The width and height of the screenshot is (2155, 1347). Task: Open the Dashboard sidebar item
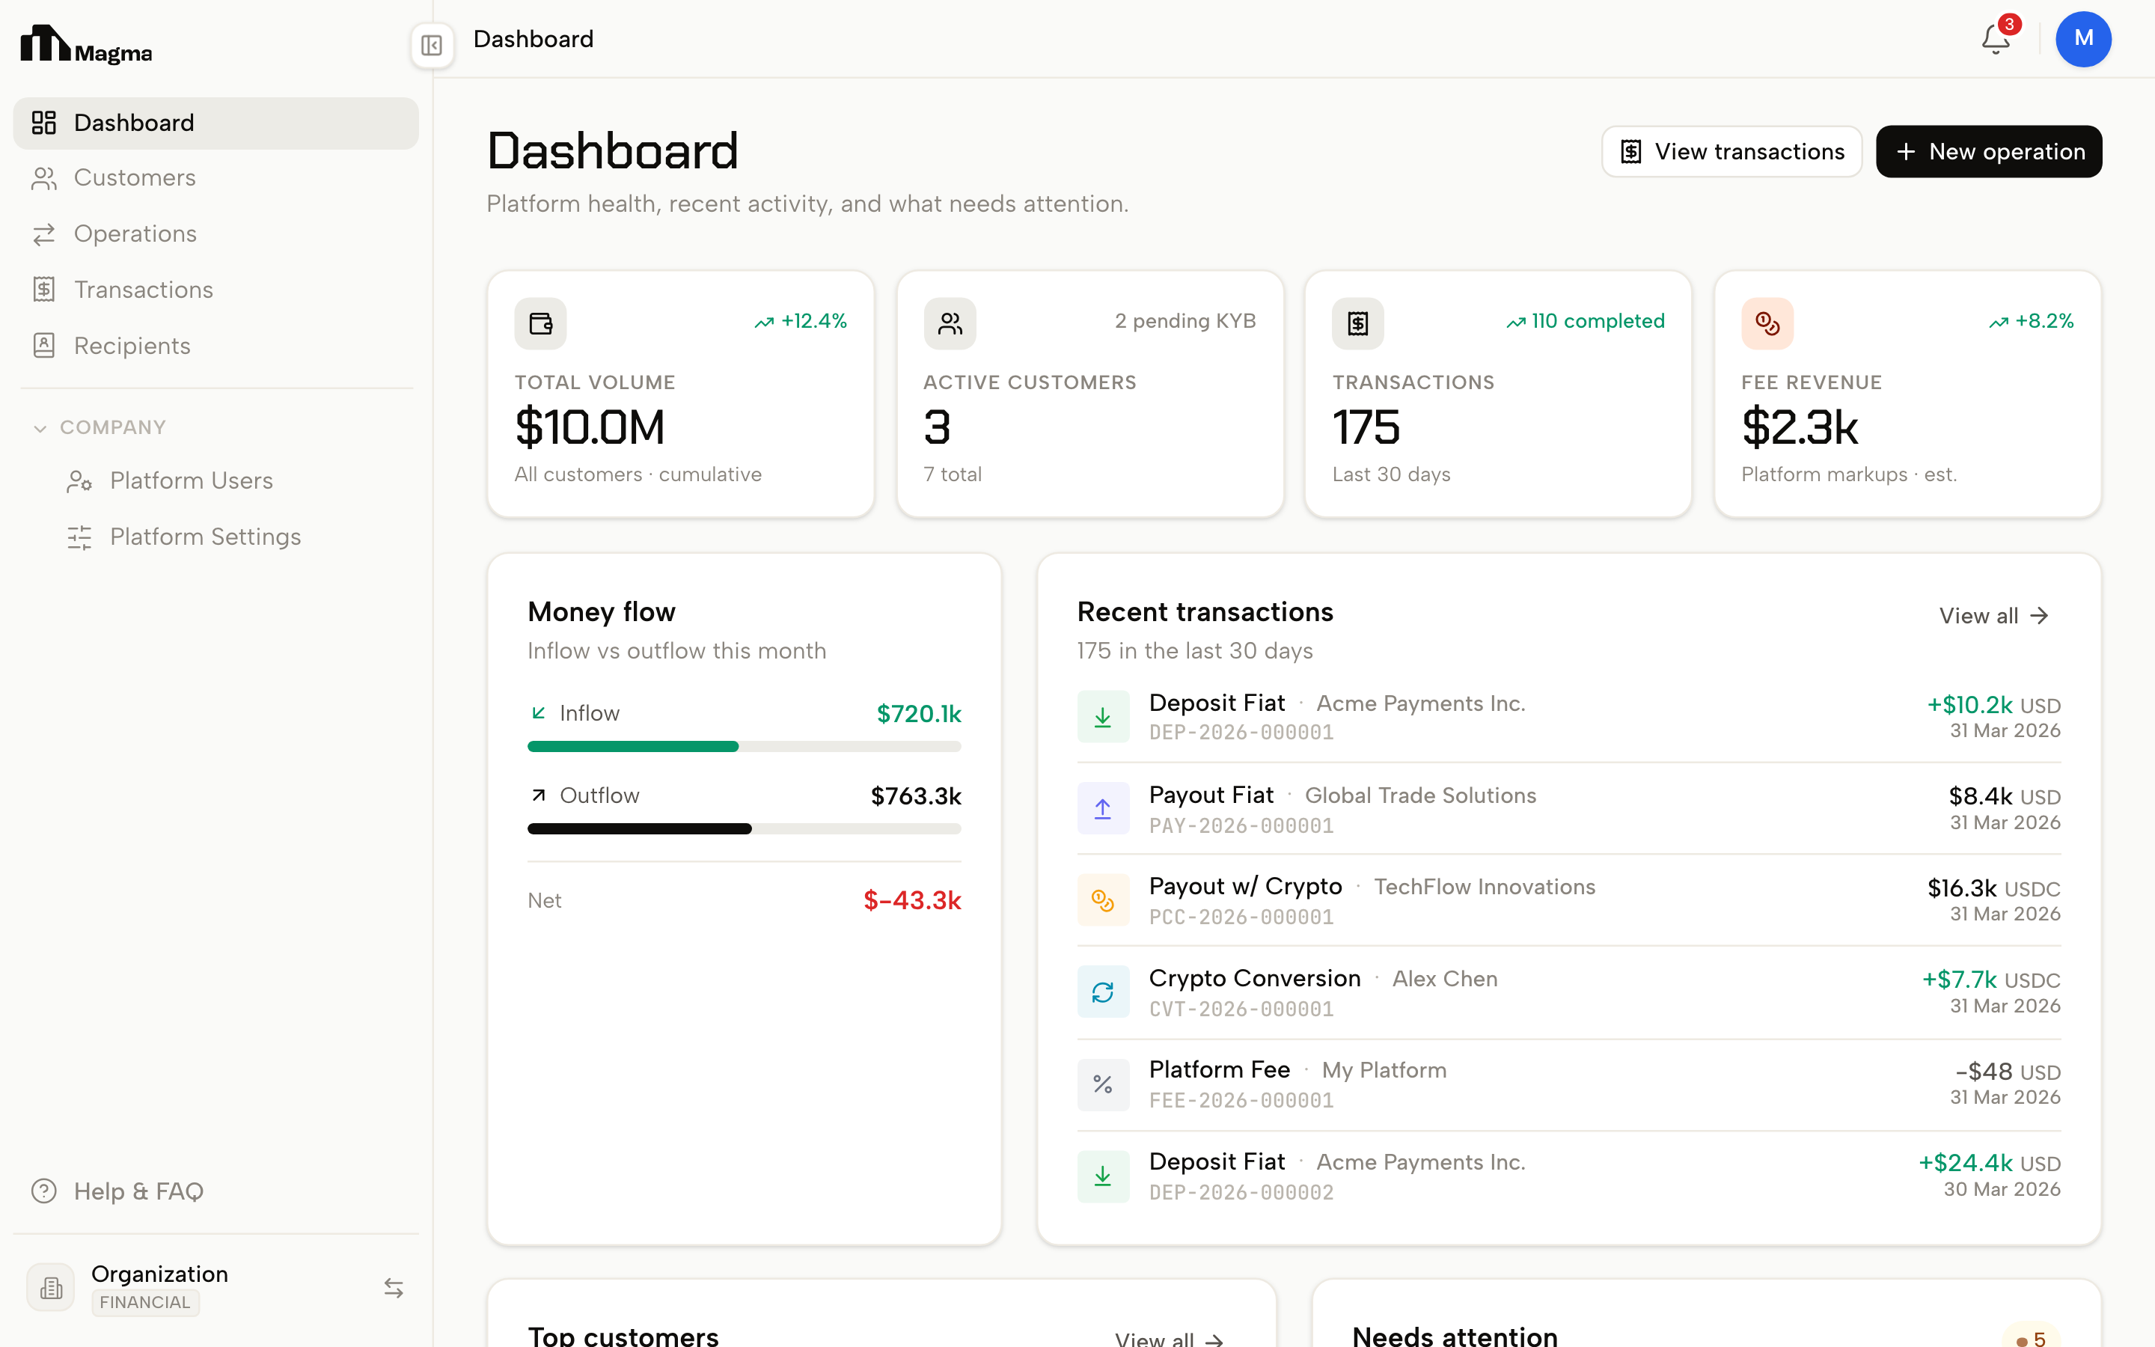point(215,123)
